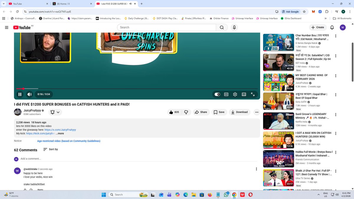Screen dimensions: 354x199
Task: Play the Hubba Full Movie thumbnail
Action: [x=278, y=159]
